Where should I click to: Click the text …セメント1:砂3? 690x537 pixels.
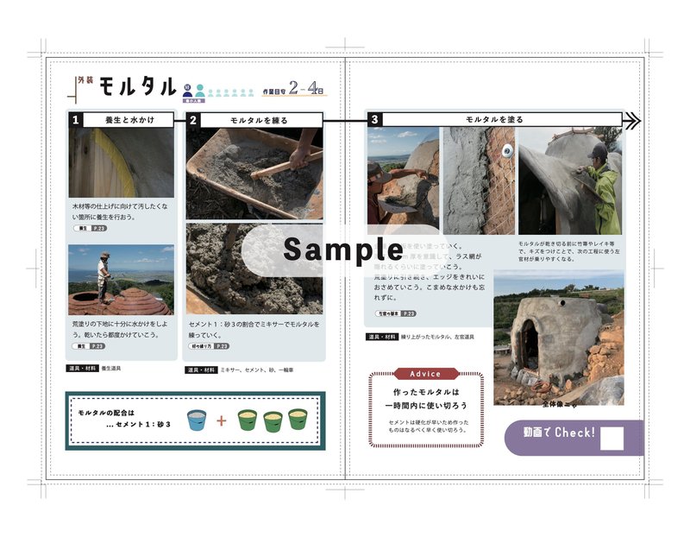138,424
